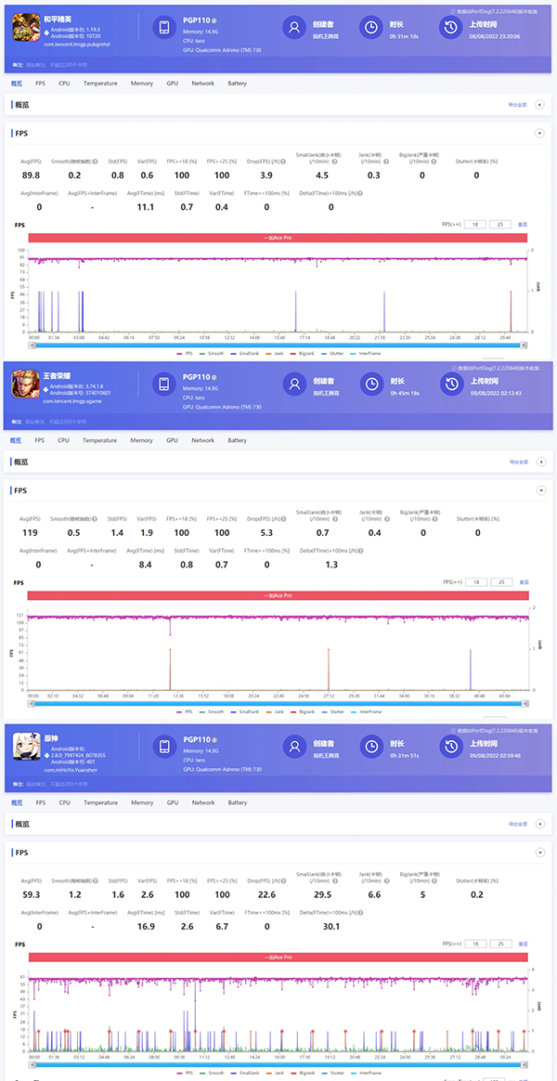Click the upload time icon in 和平精英 header
The width and height of the screenshot is (557, 1081).
coord(450,28)
